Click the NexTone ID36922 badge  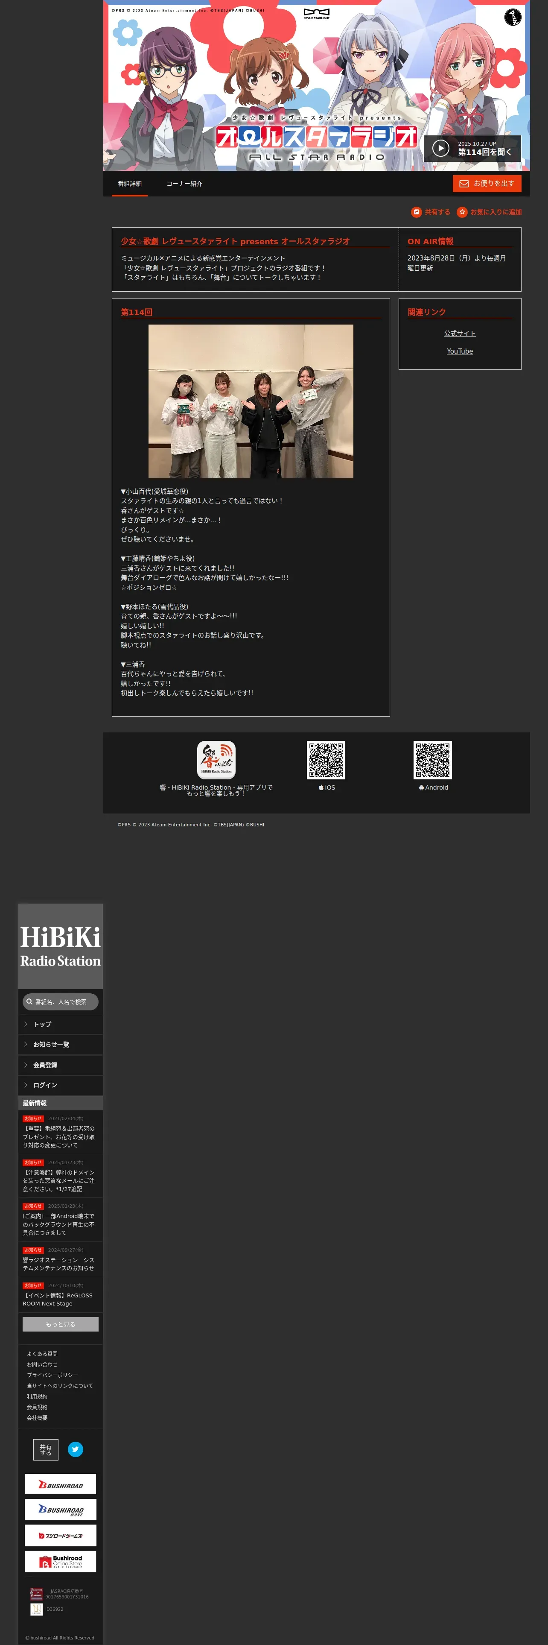pos(36,1609)
